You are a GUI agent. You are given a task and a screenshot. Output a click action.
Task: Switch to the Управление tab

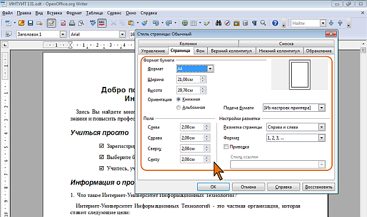coord(153,51)
